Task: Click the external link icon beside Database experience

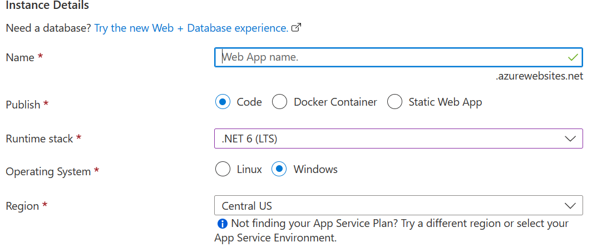Action: pos(297,28)
